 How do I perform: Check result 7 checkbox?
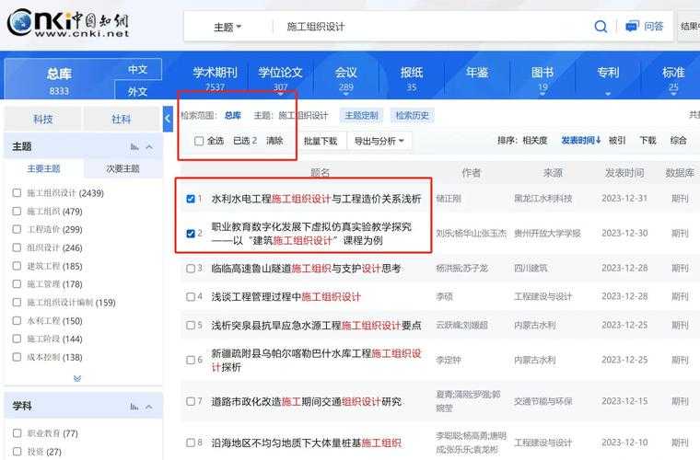point(191,401)
